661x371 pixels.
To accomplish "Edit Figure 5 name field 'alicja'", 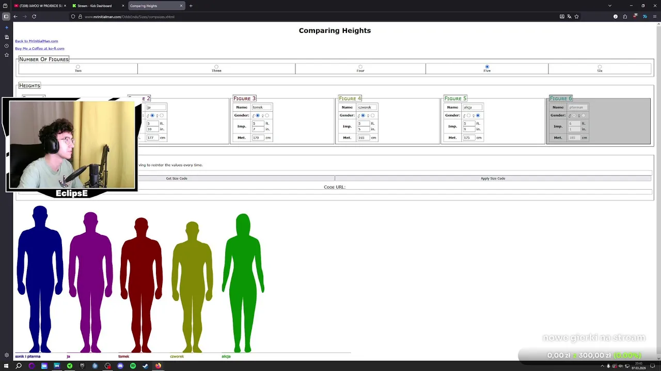I will pyautogui.click(x=473, y=107).
